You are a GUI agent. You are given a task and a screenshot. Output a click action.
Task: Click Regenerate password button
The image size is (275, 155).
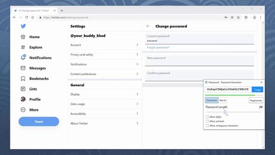256,100
